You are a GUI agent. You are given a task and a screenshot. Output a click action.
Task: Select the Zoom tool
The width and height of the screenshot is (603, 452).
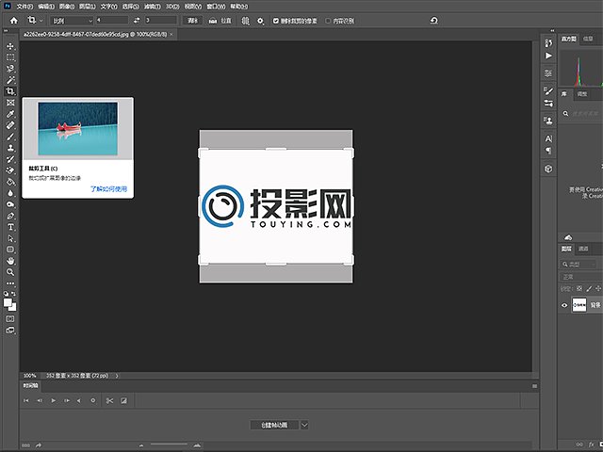coord(10,272)
